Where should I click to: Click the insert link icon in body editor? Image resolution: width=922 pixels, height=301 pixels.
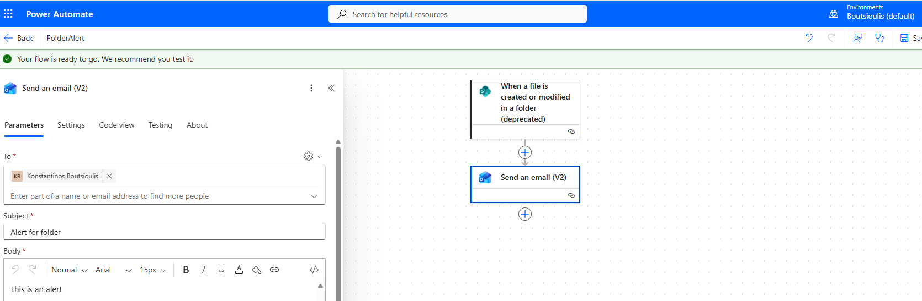(274, 270)
